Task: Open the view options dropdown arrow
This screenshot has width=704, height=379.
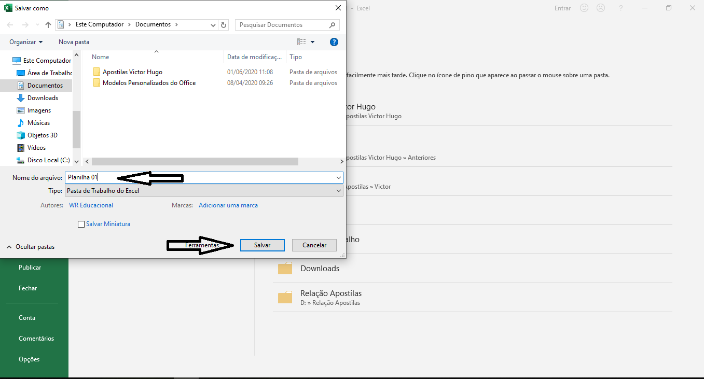Action: tap(313, 42)
